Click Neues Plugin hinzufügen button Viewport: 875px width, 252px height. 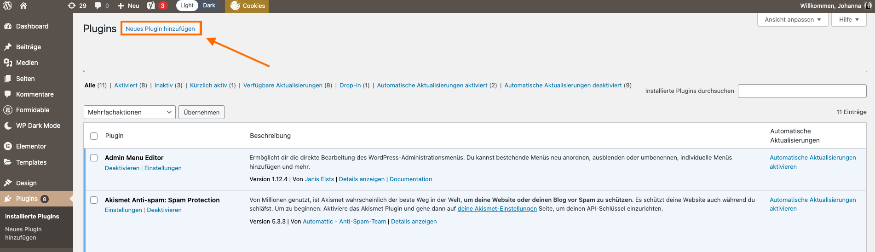[160, 29]
